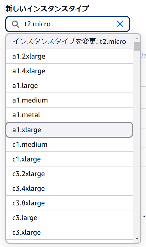Click the instance type search field
This screenshot has width=146, height=247.
(x=68, y=24)
